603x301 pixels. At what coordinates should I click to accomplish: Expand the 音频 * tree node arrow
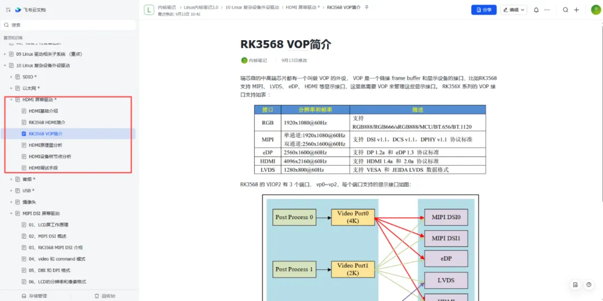coord(11,179)
